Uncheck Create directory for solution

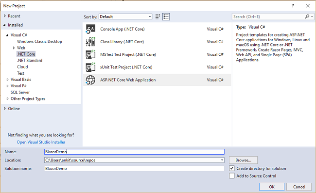point(232,168)
